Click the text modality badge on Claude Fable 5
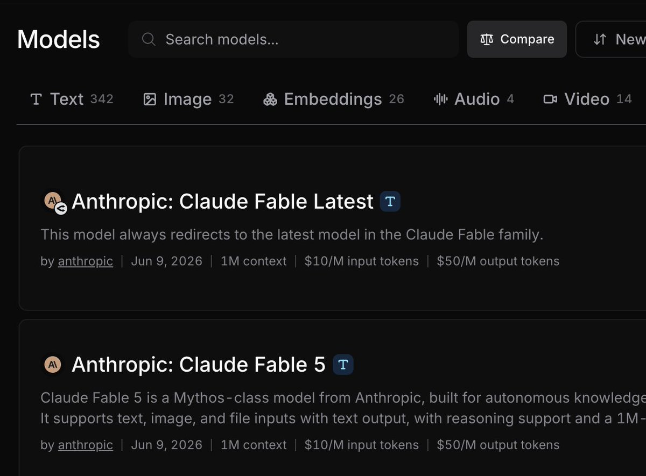The height and width of the screenshot is (476, 646). [x=343, y=365]
